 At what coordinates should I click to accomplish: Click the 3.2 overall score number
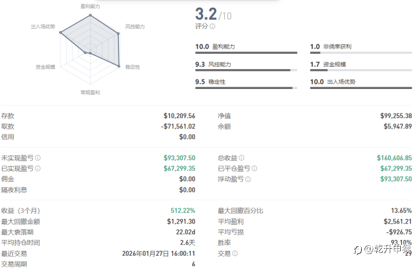coord(206,13)
